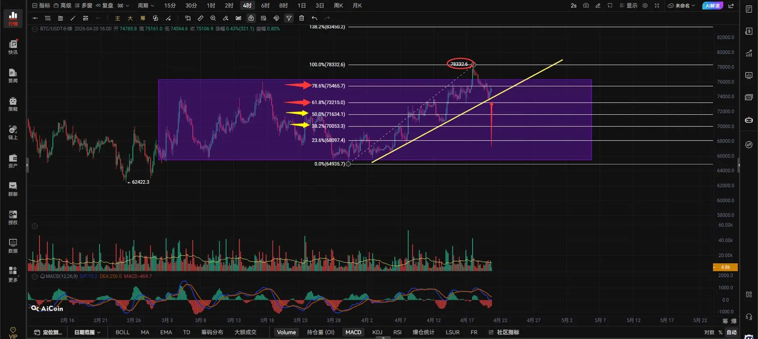Delete drawings with the trash icon
This screenshot has width=758, height=339.
click(x=302, y=18)
